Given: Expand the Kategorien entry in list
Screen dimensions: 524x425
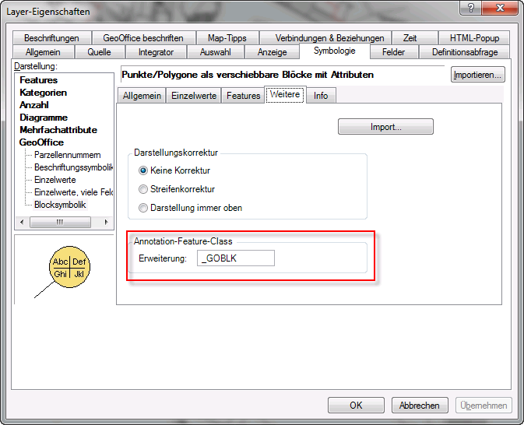Looking at the screenshot, I should coord(43,93).
